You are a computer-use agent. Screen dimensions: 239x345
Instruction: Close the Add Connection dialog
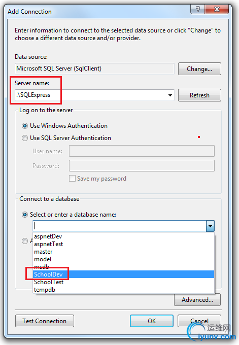coord(217,9)
